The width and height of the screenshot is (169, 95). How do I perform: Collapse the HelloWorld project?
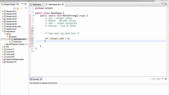pos(3,31)
